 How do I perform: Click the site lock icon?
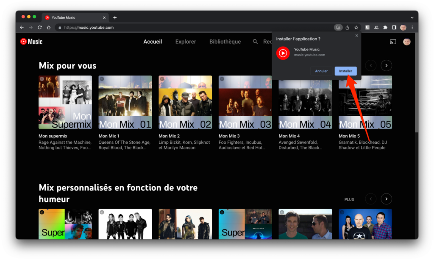pos(60,28)
